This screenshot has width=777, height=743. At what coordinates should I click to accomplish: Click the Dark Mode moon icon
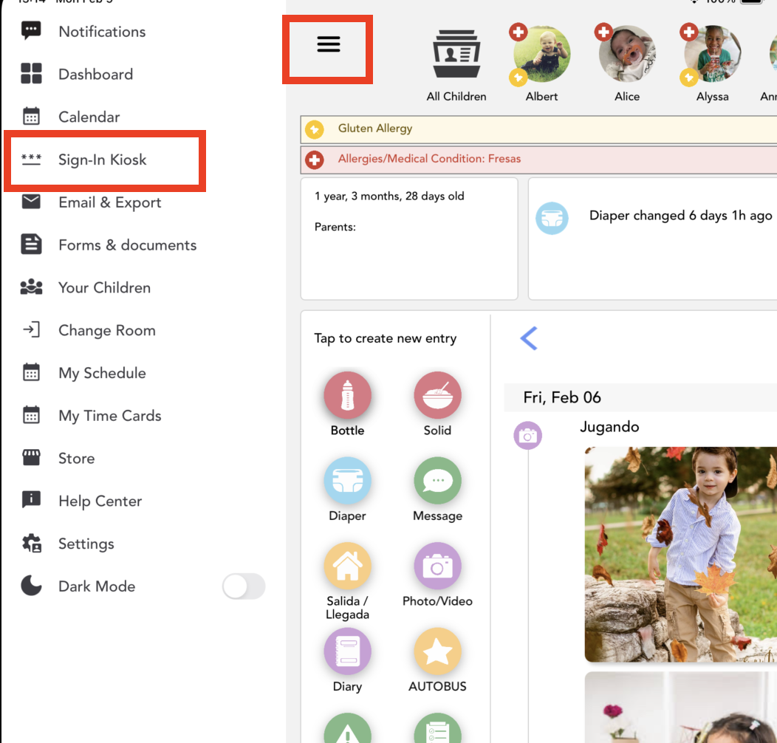coord(31,586)
